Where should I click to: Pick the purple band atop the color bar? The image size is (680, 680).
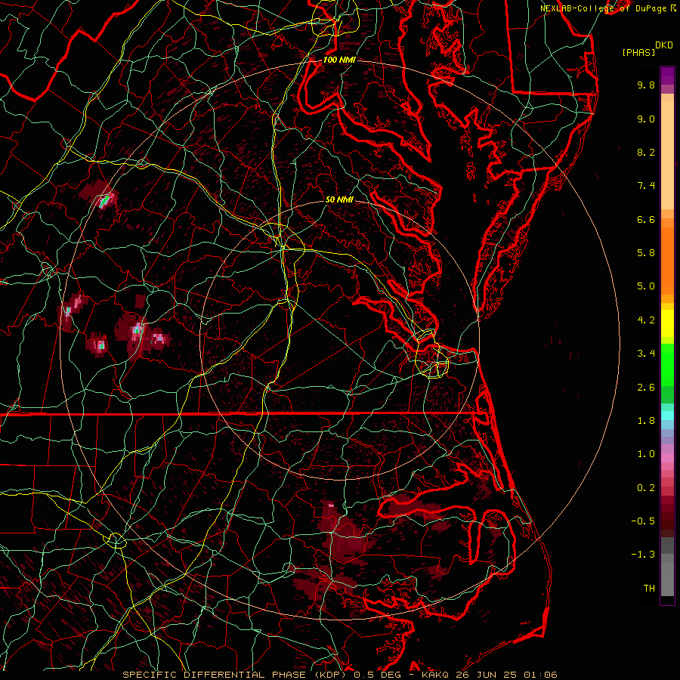click(x=667, y=76)
